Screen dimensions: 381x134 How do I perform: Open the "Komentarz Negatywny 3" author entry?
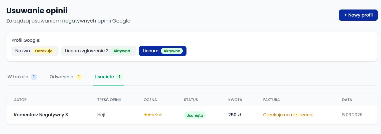(x=41, y=115)
